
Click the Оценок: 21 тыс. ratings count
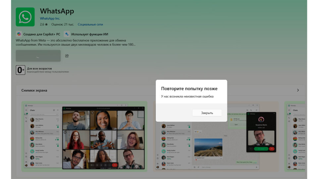tap(63, 24)
